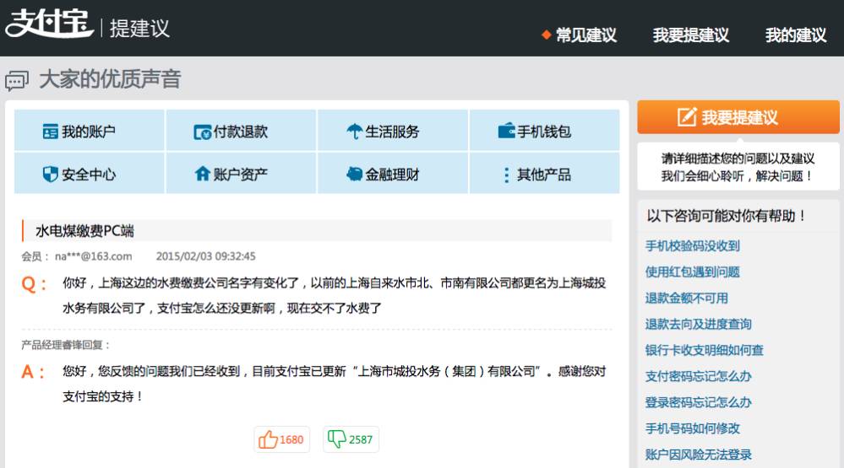Click the 其他产品 three-dots icon

[506, 175]
